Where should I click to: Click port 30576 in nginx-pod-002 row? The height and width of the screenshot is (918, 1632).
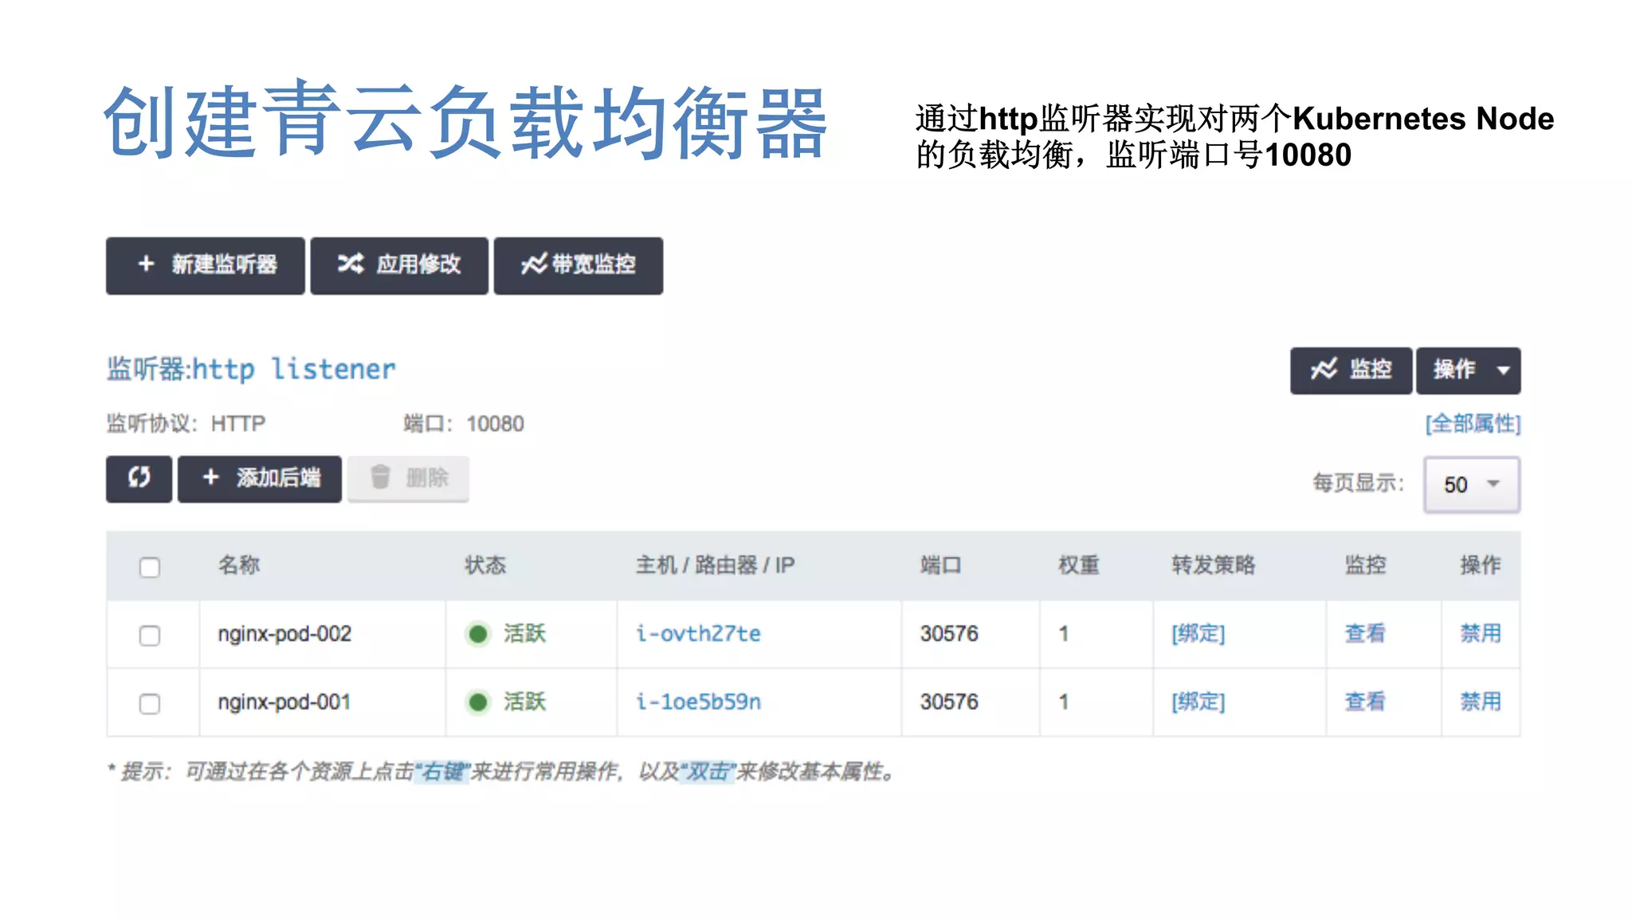[x=949, y=634]
